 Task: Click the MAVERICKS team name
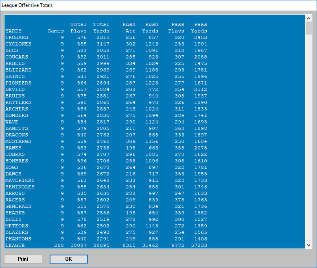[20, 180]
